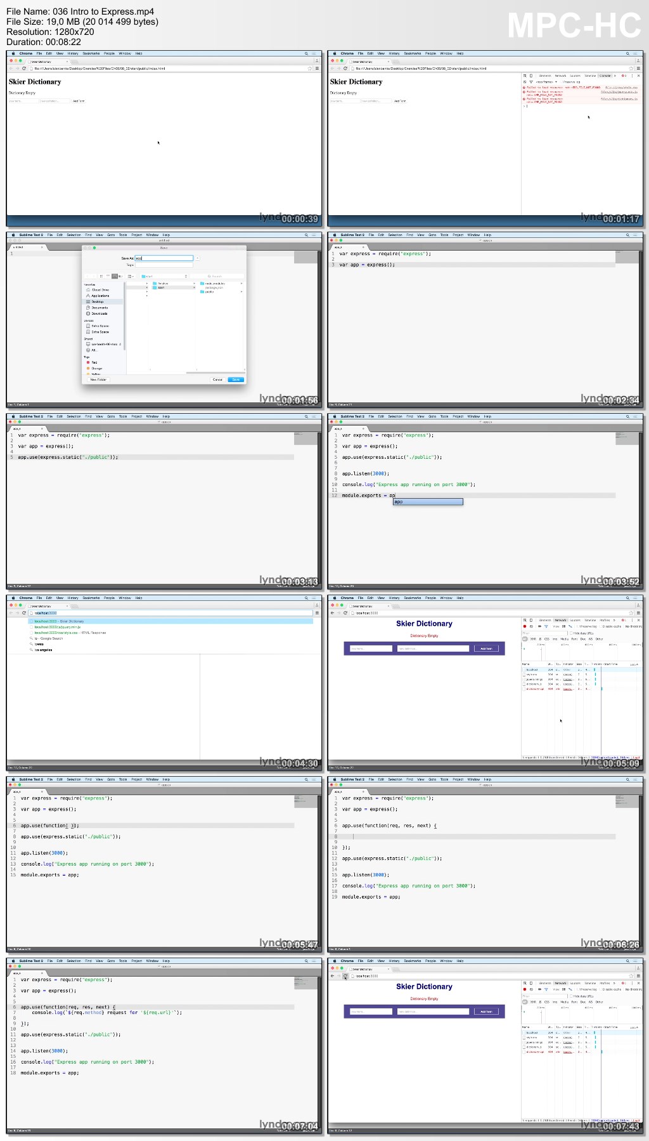Open the frame stamped 00:06:26
Viewport: 649px width, 1141px height.
485,864
